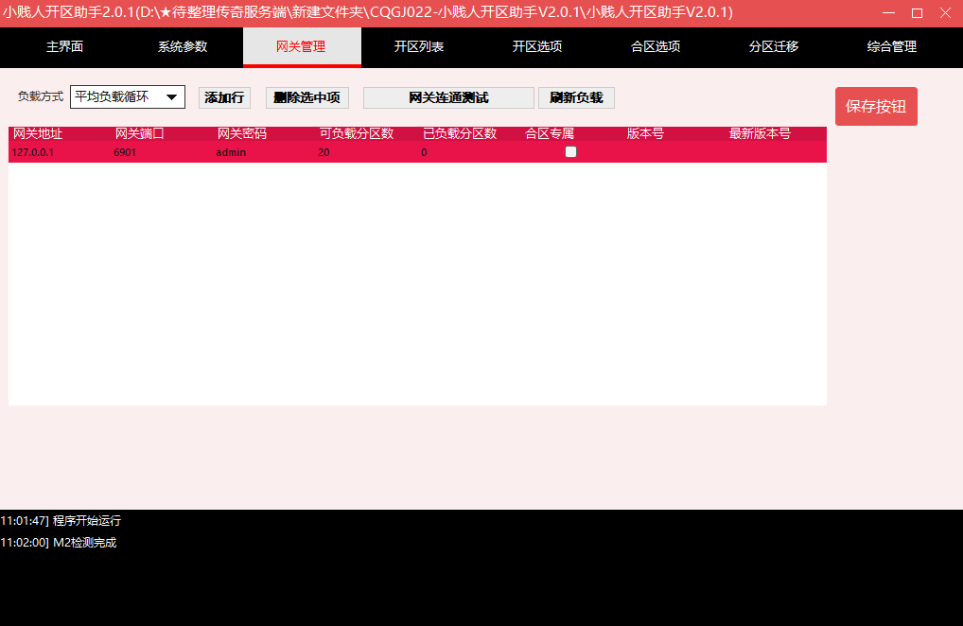963x626 pixels.
Task: Select the 网关管理 tab
Action: 301,46
